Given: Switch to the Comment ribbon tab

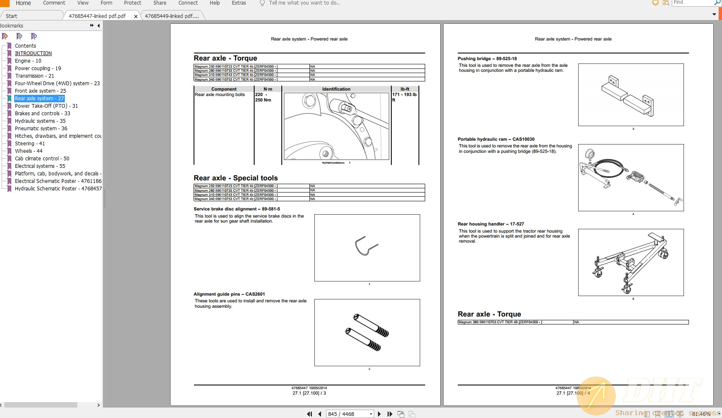Looking at the screenshot, I should tap(54, 3).
